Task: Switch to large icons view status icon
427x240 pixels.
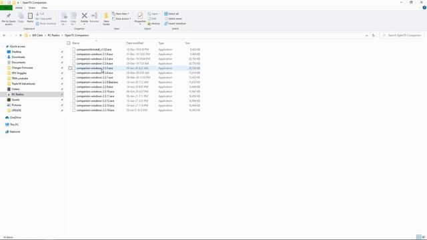Action: pyautogui.click(x=424, y=237)
